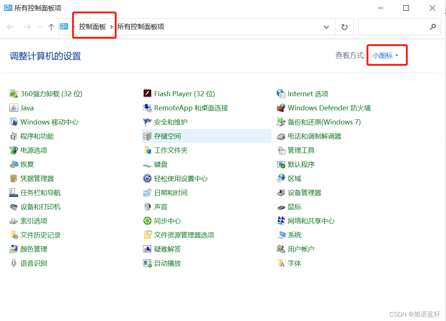This screenshot has height=321, width=446.
Task: Open the 区域 globe clock icon
Action: (281, 178)
